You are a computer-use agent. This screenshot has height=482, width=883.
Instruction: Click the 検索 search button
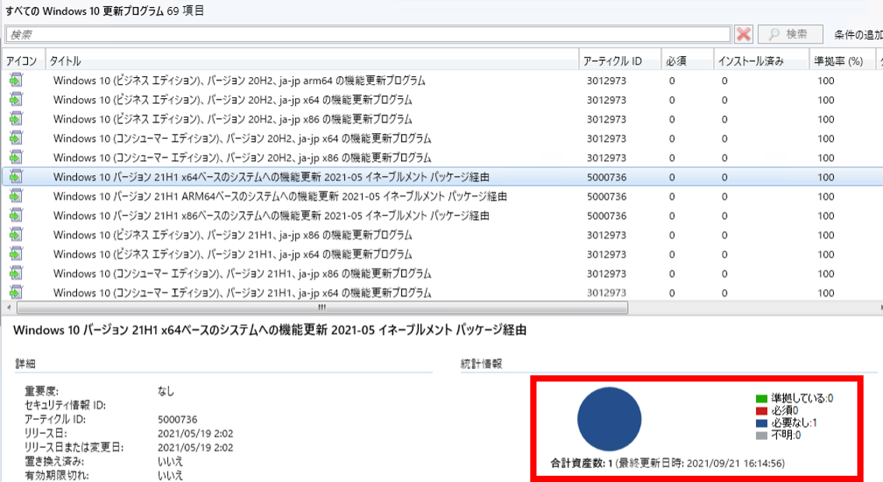coord(790,34)
